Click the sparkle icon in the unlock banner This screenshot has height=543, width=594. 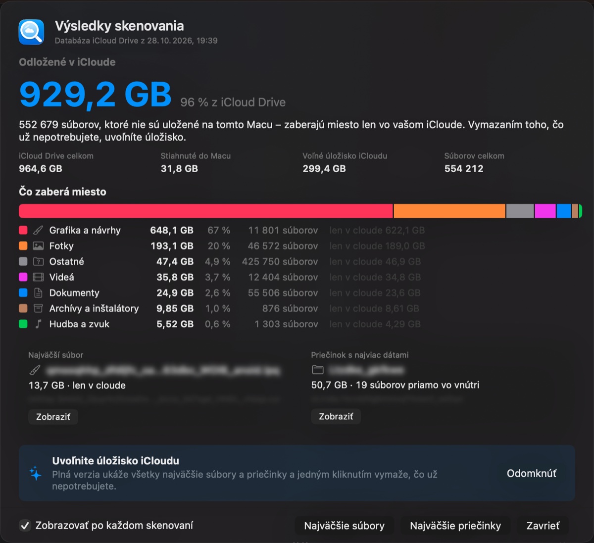pyautogui.click(x=36, y=473)
